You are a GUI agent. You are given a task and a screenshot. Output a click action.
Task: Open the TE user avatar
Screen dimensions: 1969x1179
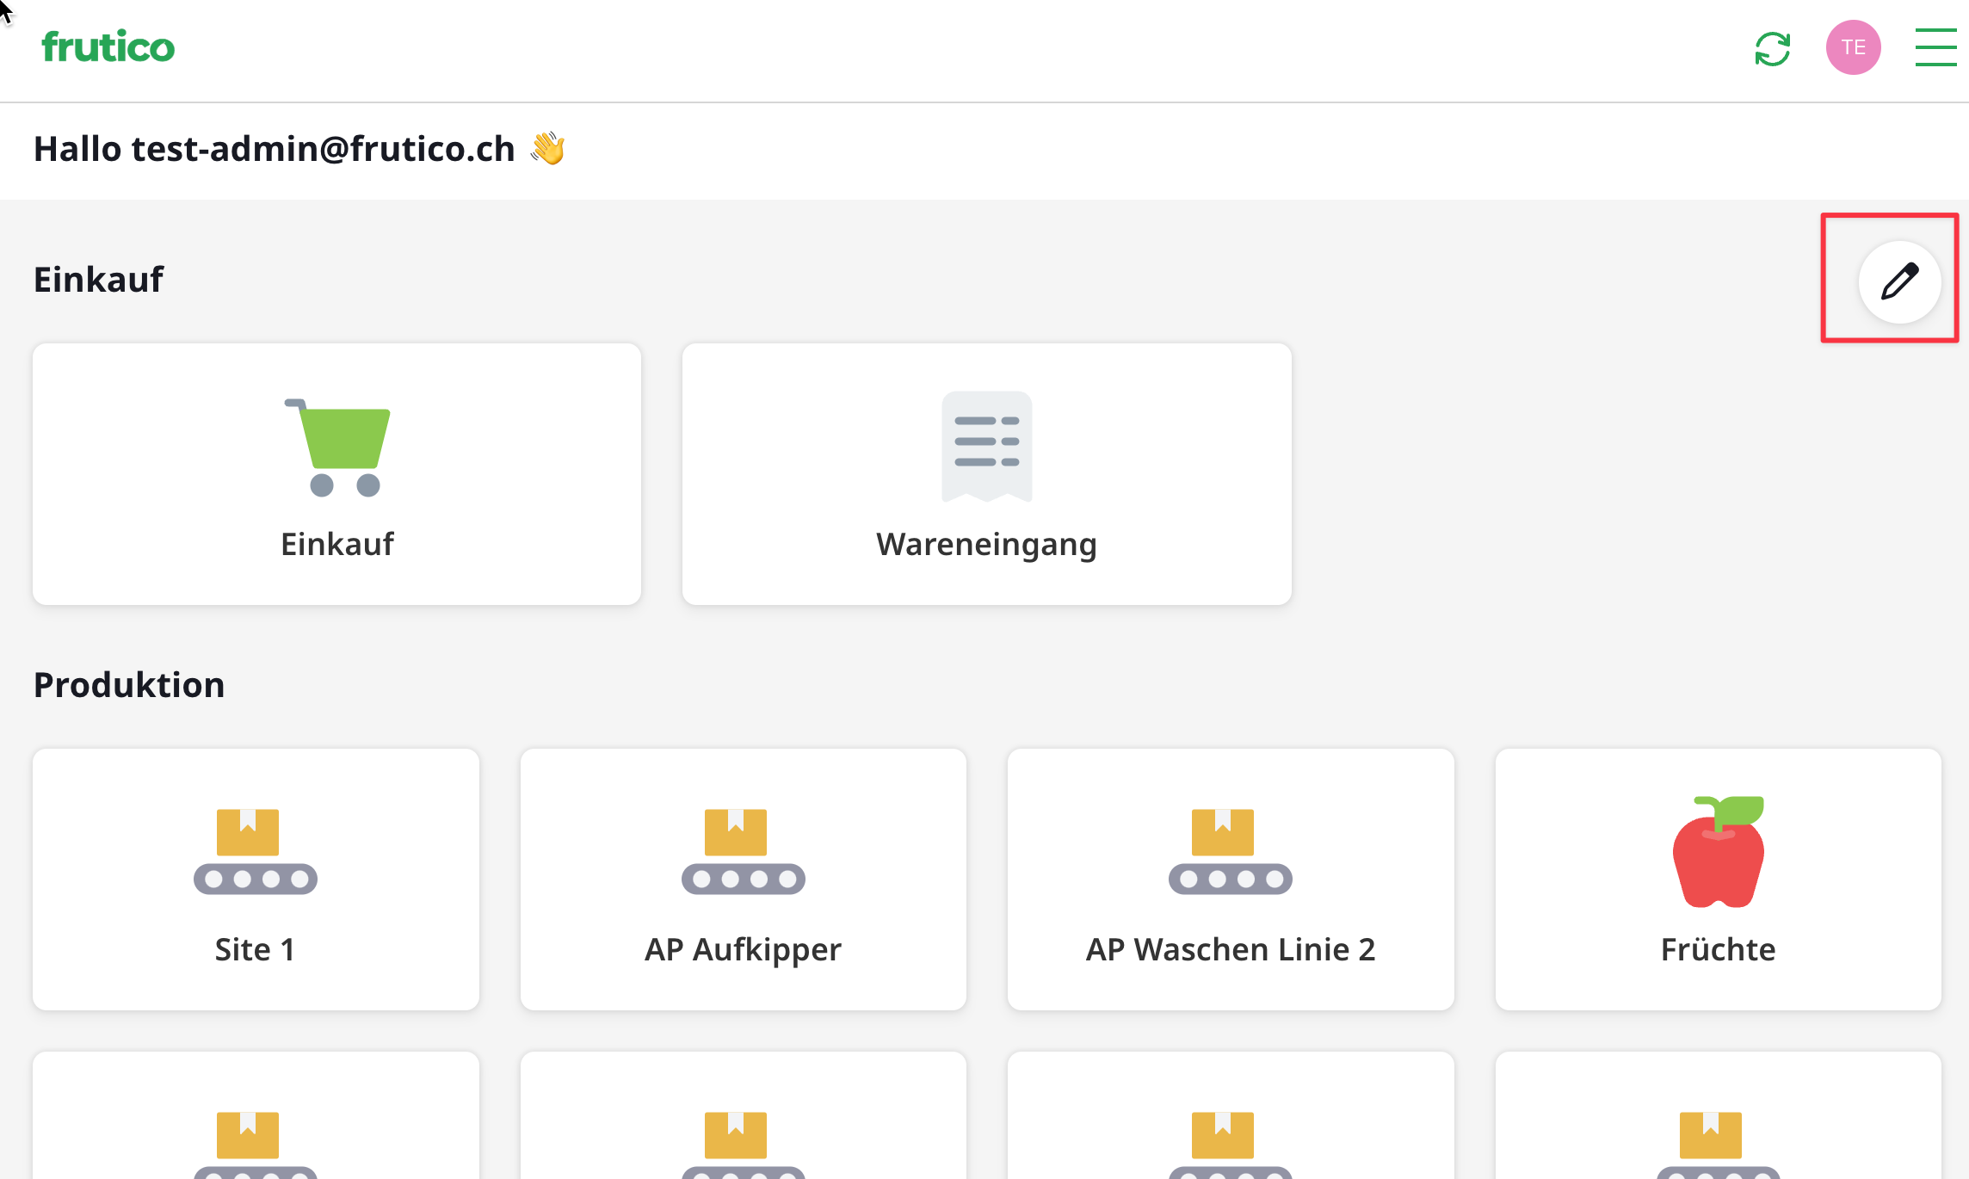tap(1853, 47)
